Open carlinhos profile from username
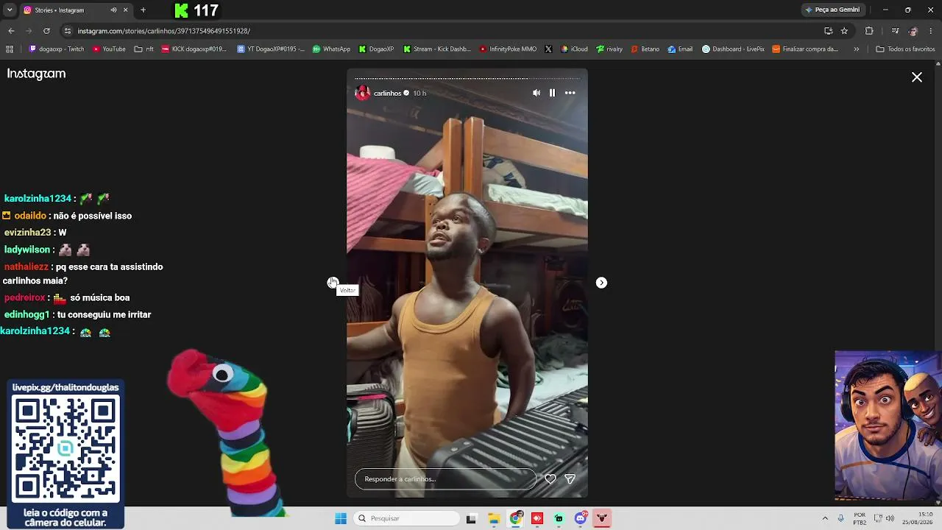The width and height of the screenshot is (942, 530). point(387,93)
